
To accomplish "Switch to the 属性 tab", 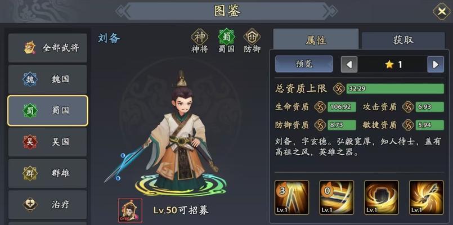I will tap(316, 40).
